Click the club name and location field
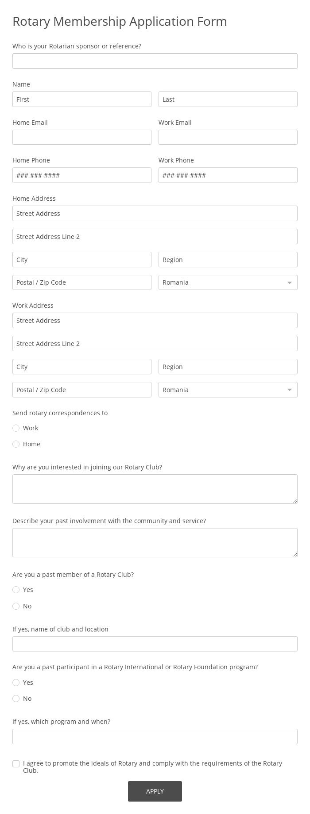The height and width of the screenshot is (814, 310). 155,643
